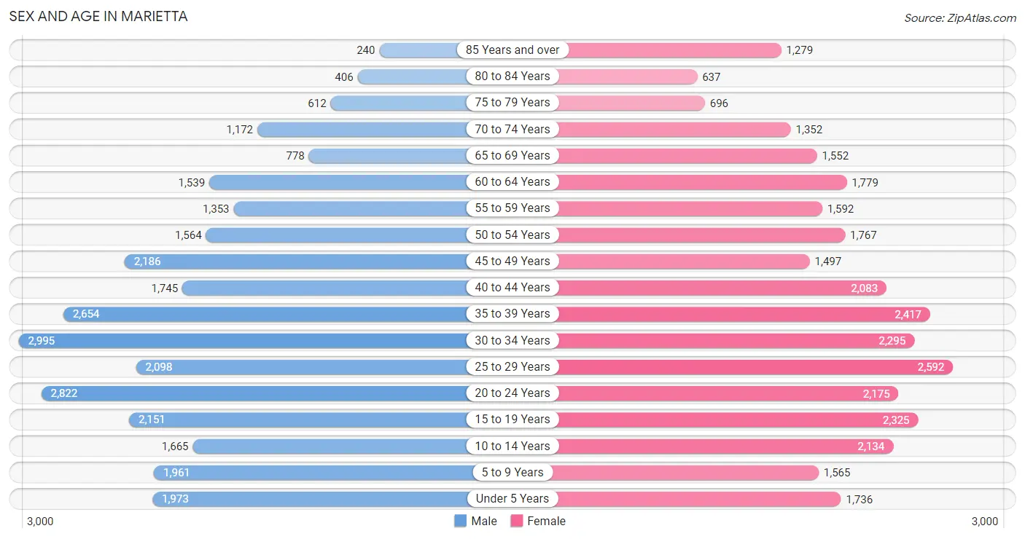Select the 45 to 49 Years label
Viewport: 1025px width, 539px height.
coord(512,261)
